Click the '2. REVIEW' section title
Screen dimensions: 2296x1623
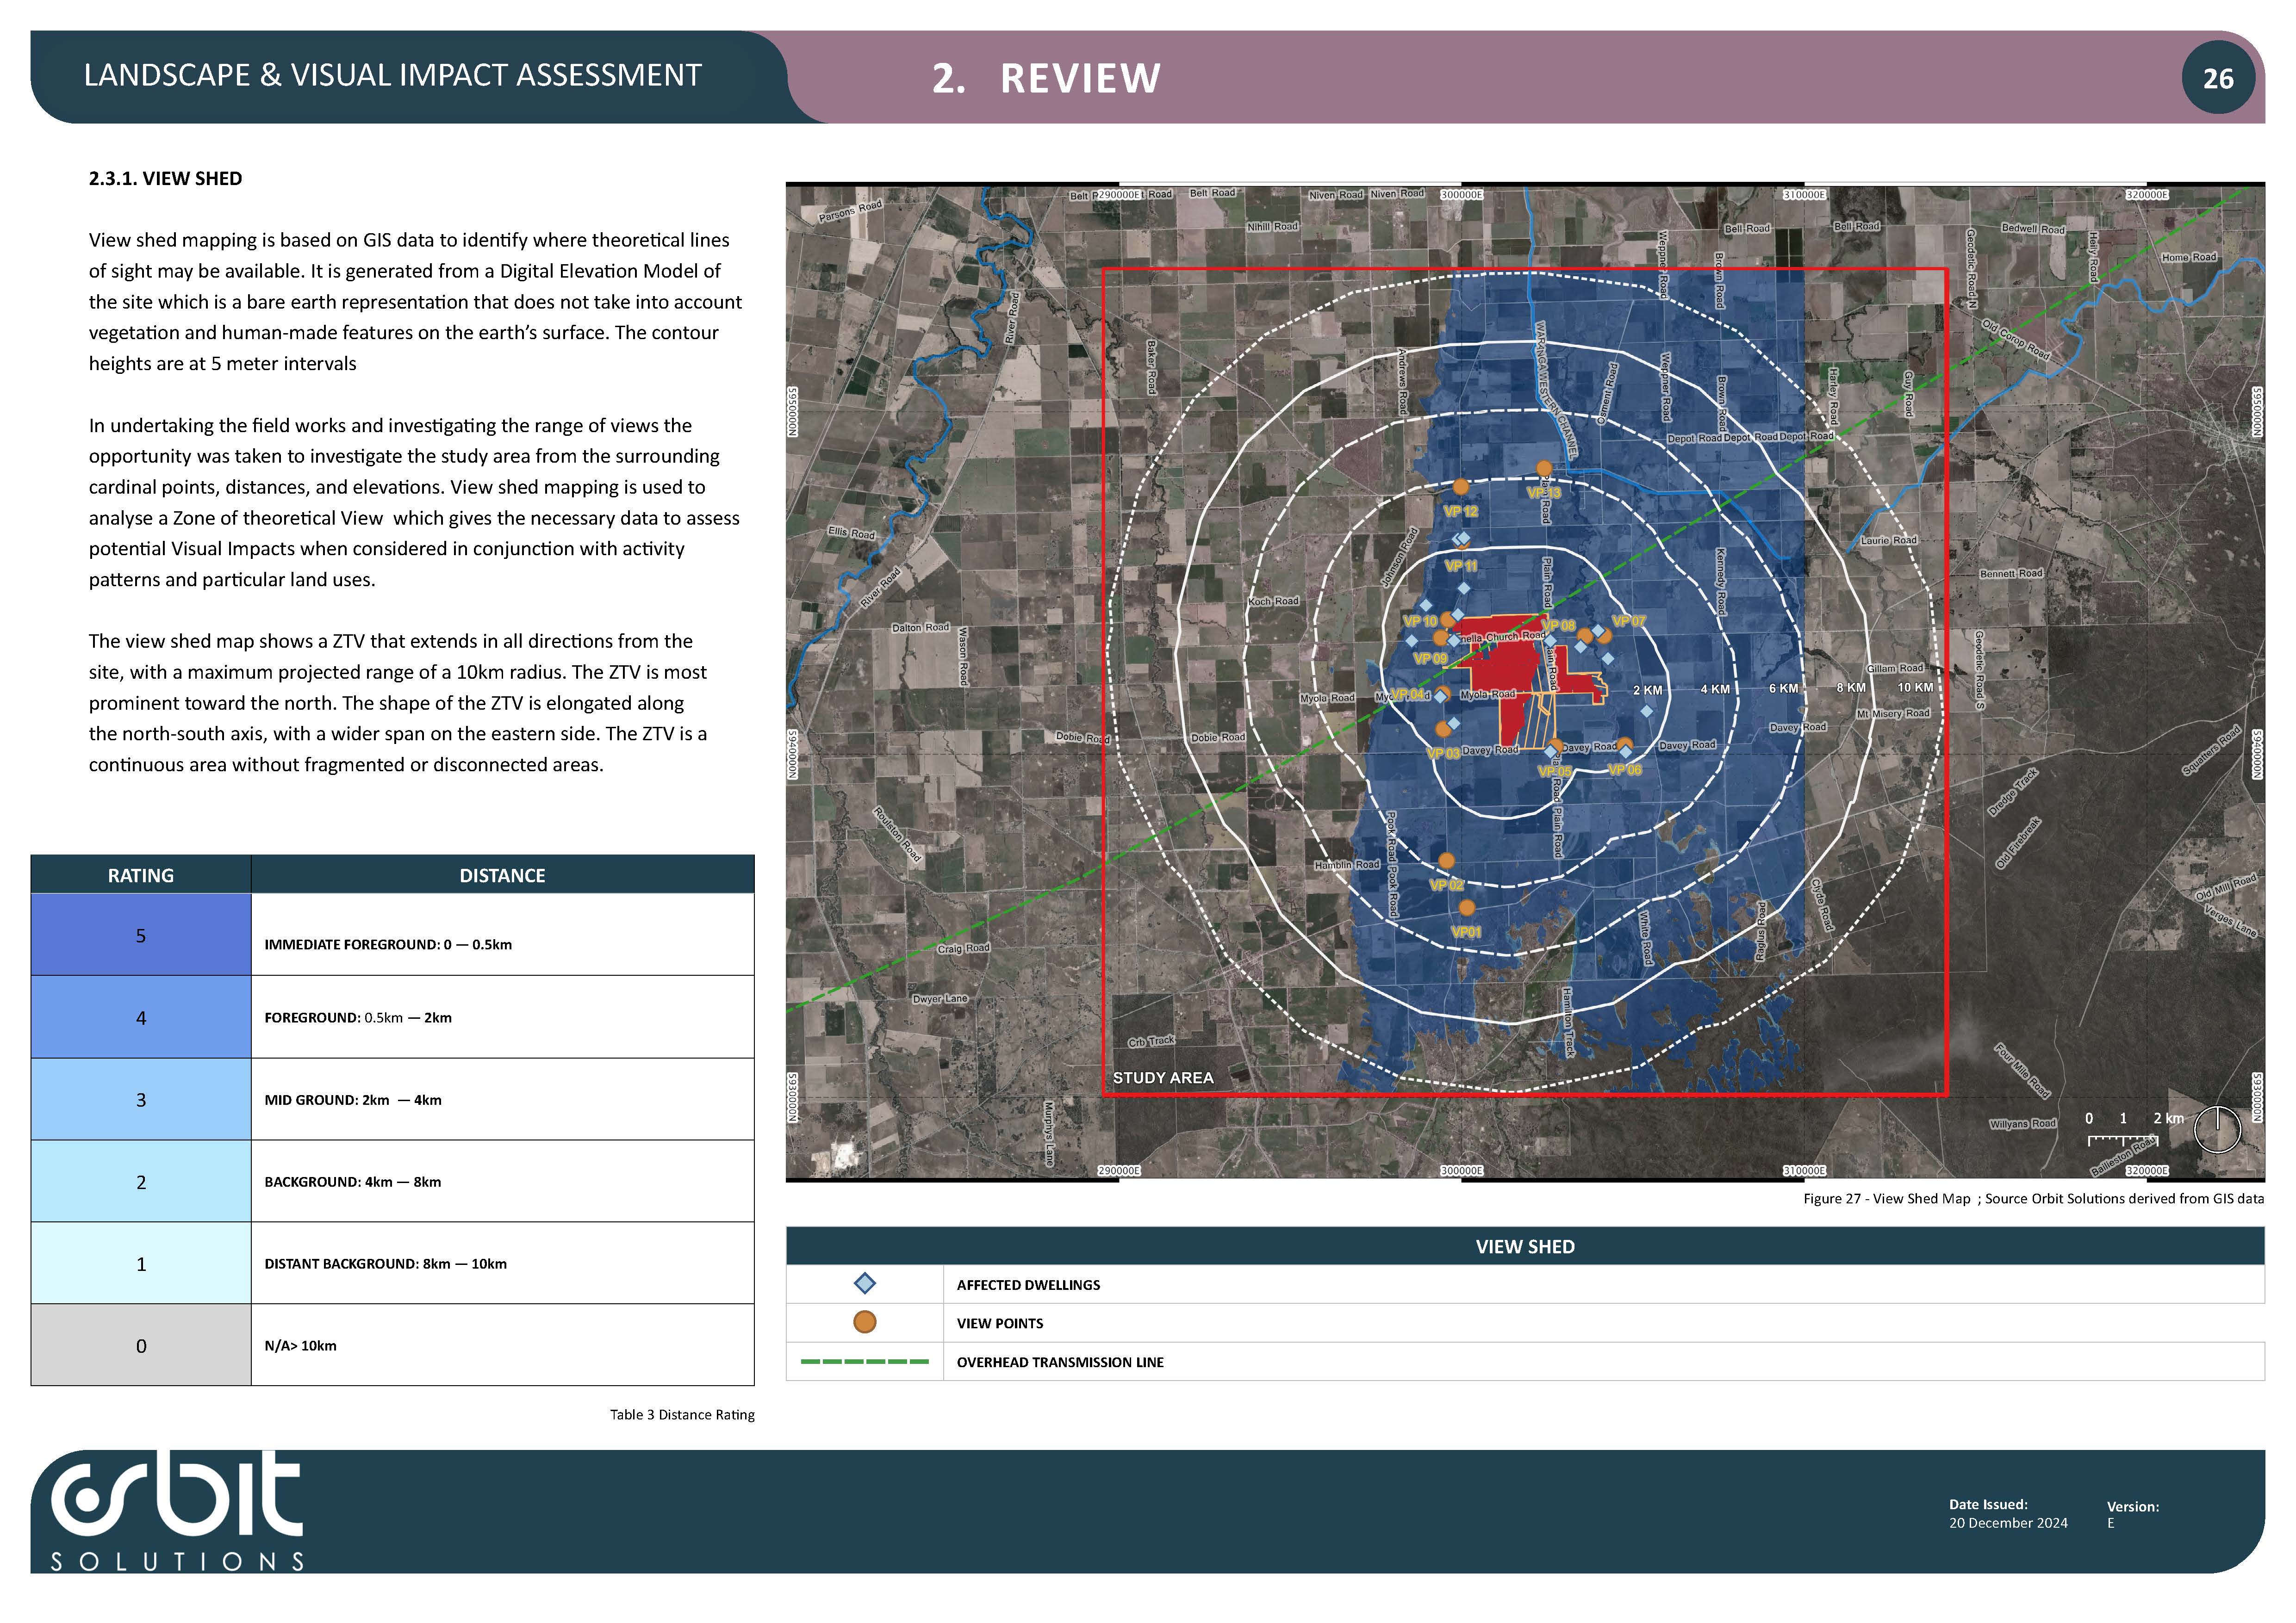click(x=1046, y=78)
